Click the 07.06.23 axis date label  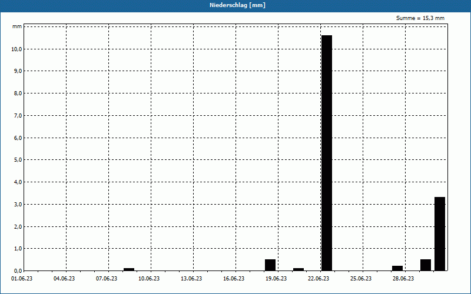click(x=107, y=279)
